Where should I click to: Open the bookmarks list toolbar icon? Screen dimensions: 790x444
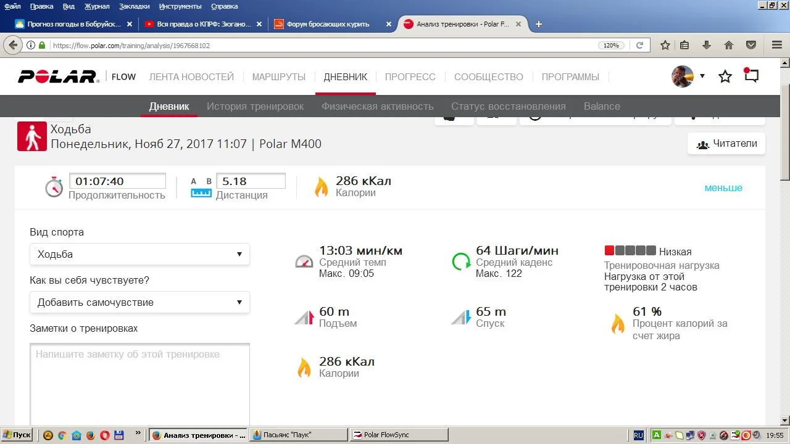tap(684, 45)
